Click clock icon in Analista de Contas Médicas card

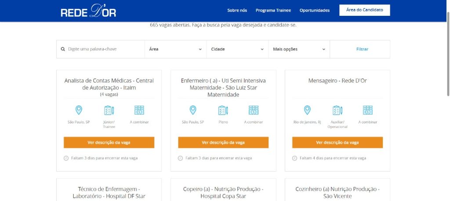66,158
